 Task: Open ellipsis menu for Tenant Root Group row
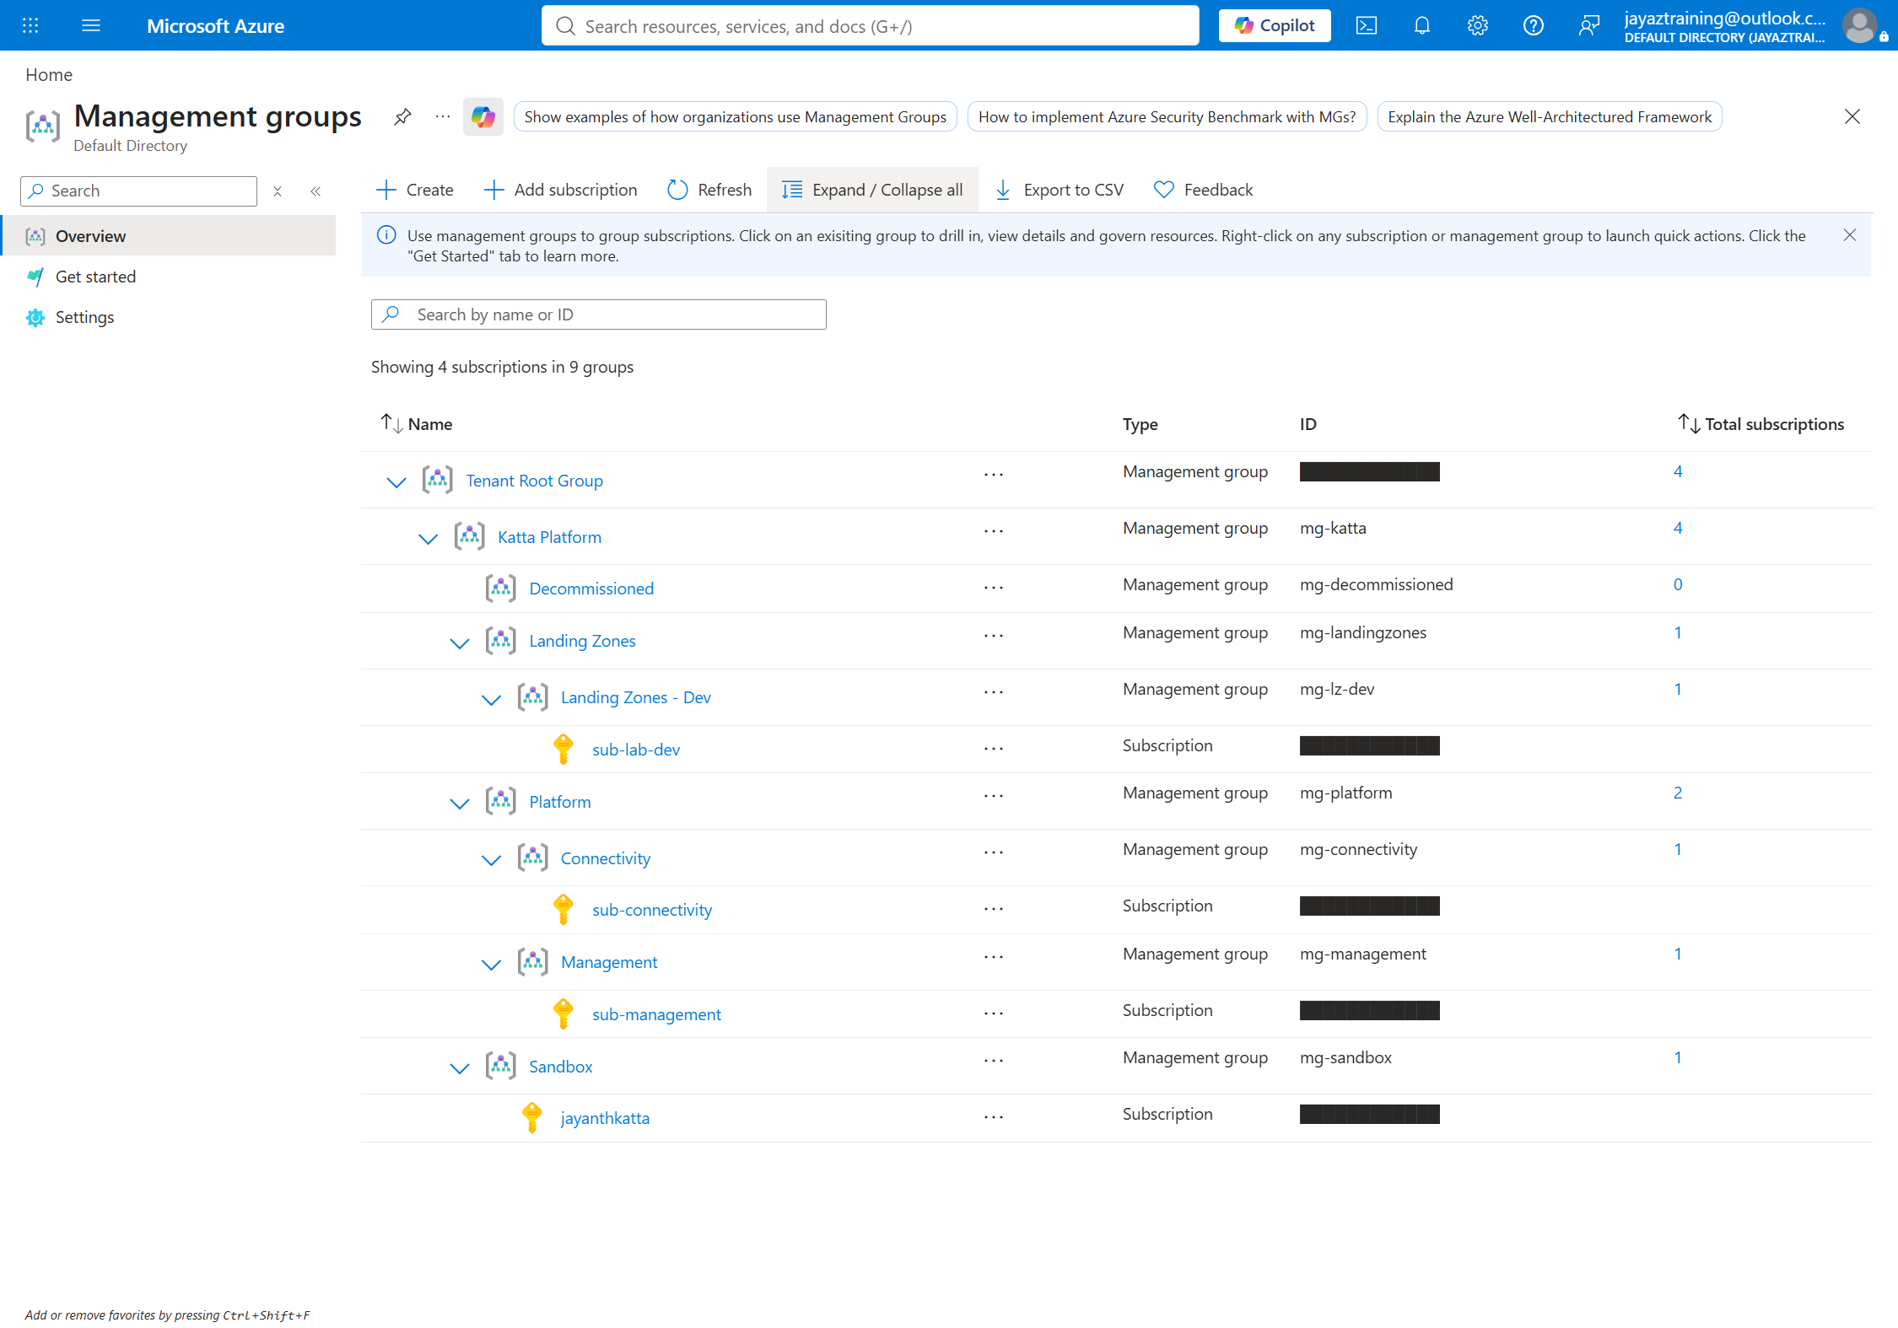pos(994,475)
